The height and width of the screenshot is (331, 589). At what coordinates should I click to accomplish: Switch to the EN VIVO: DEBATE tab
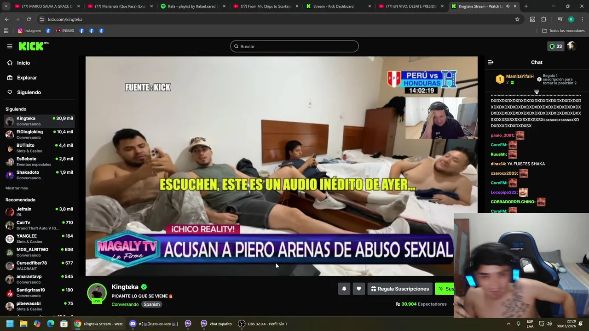click(411, 6)
